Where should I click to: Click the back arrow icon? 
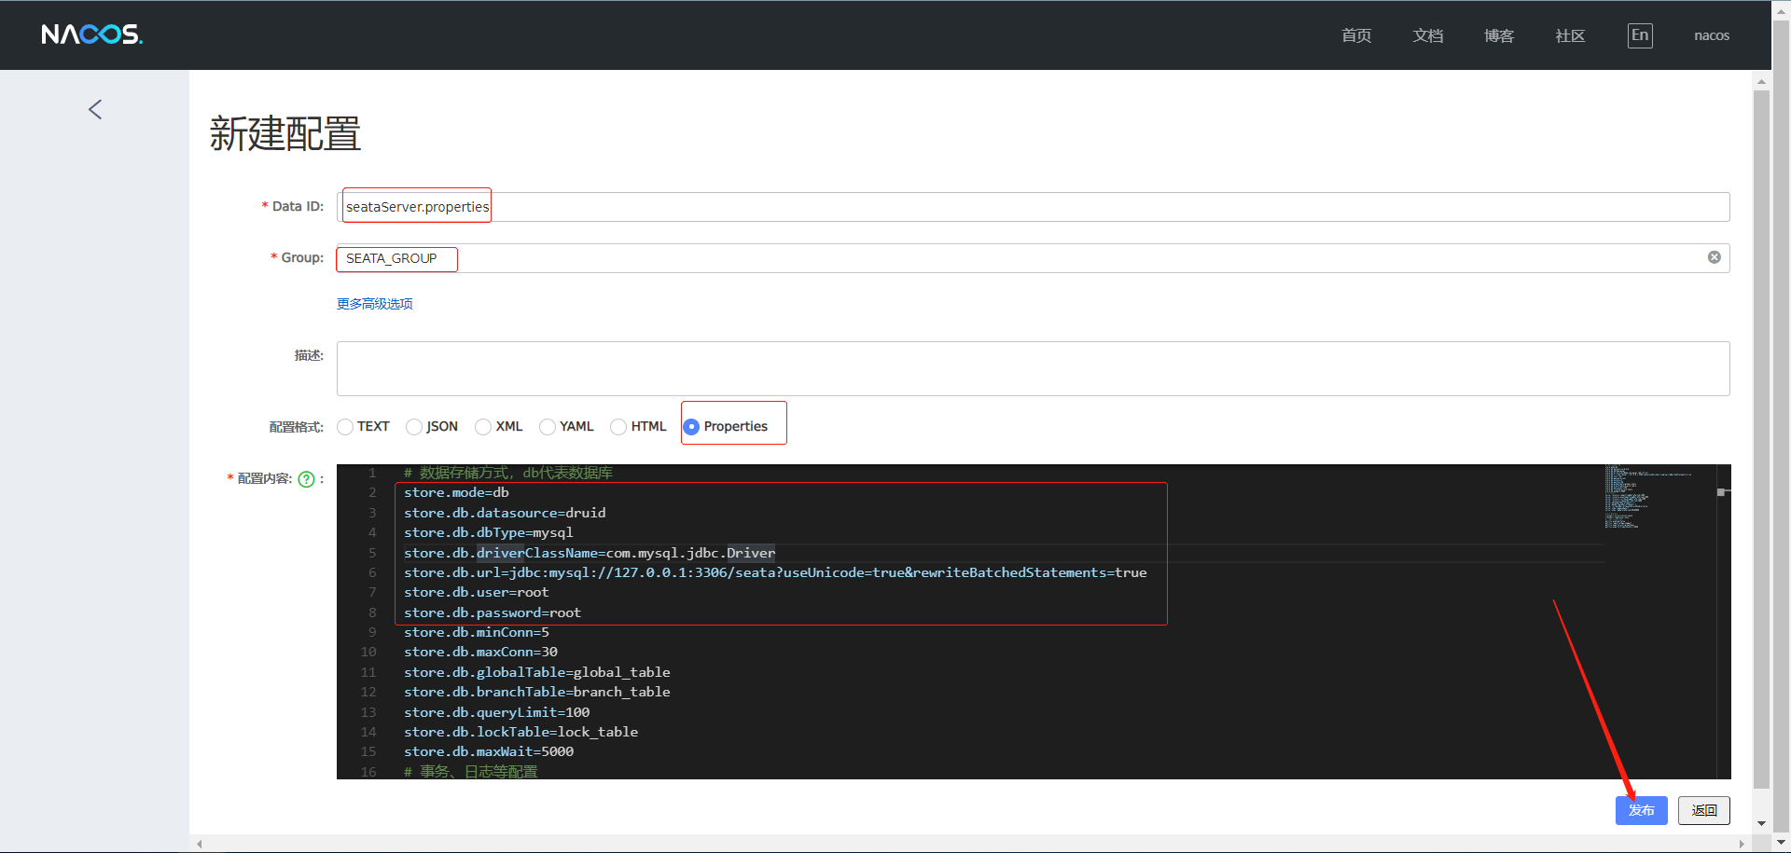tap(95, 110)
